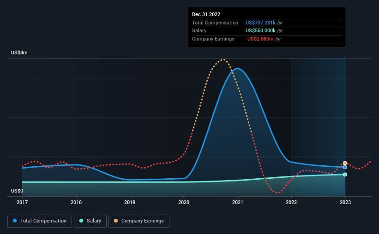Click the 2023 x-axis label
379x234 pixels.
[345, 202]
